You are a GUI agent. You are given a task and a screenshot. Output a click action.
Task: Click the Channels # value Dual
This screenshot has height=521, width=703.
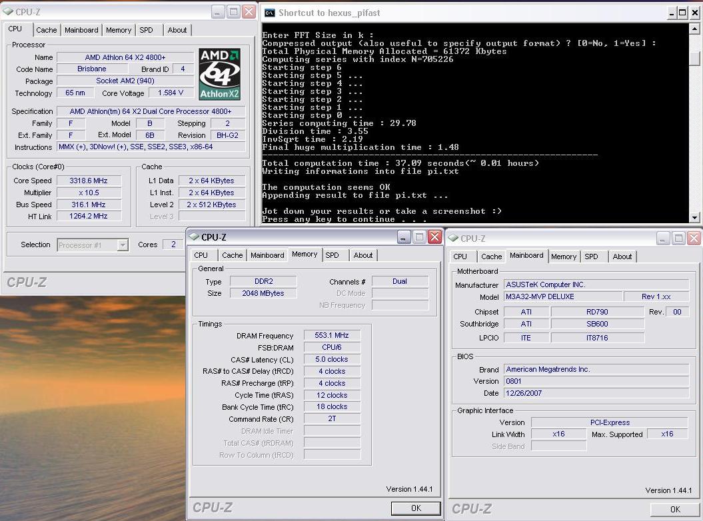[400, 281]
